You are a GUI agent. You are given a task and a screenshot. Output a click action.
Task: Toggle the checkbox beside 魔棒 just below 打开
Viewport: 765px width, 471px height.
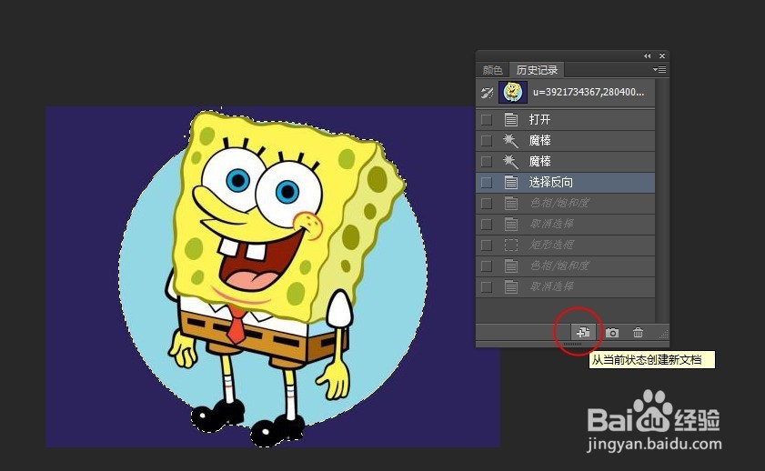487,140
